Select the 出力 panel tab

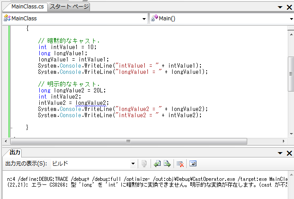(15, 152)
